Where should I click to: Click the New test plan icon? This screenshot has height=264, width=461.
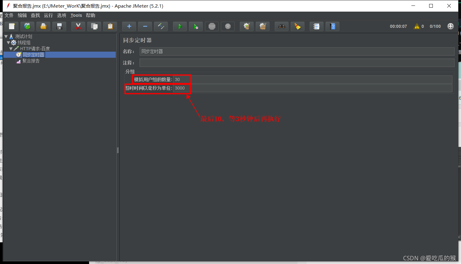click(12, 26)
